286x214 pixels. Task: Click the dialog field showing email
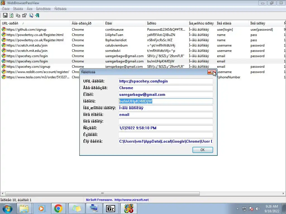click(x=166, y=115)
